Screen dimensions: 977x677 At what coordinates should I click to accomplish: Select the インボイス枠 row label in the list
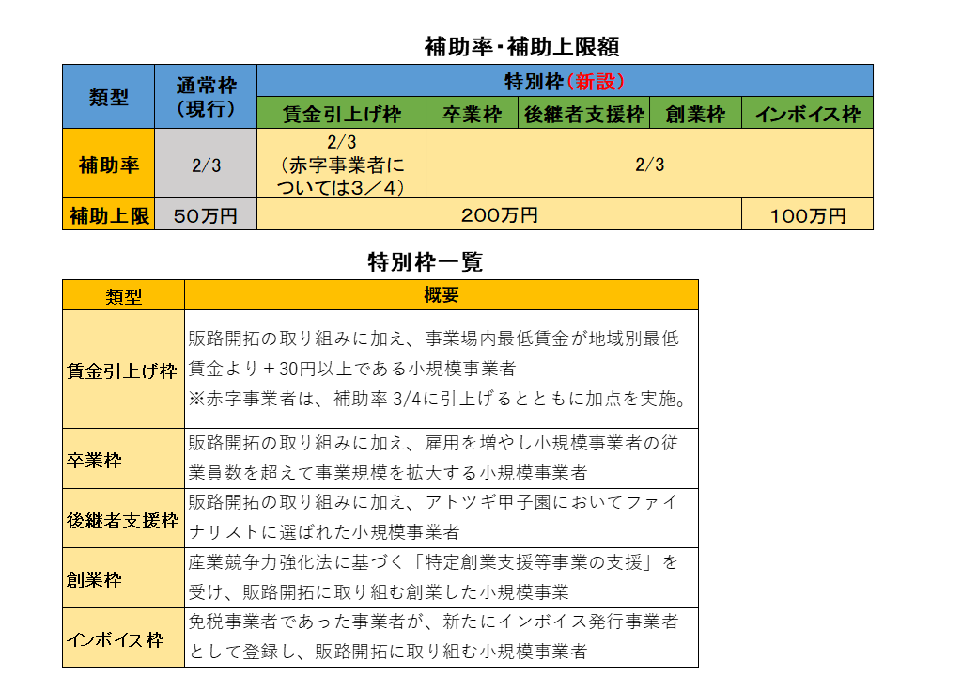[123, 639]
